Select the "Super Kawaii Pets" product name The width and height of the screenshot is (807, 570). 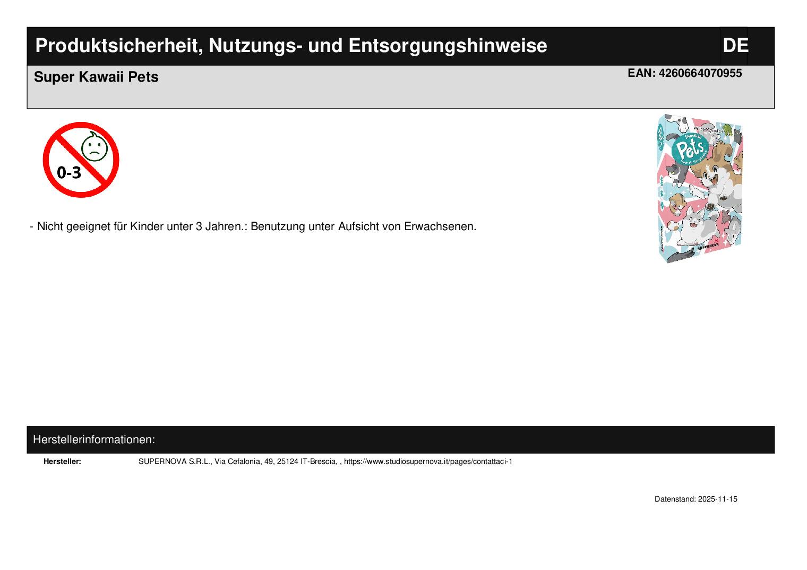[96, 77]
